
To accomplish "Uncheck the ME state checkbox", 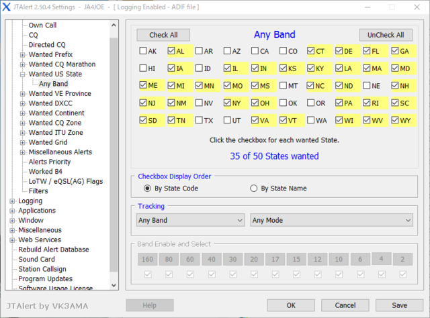I will [143, 85].
